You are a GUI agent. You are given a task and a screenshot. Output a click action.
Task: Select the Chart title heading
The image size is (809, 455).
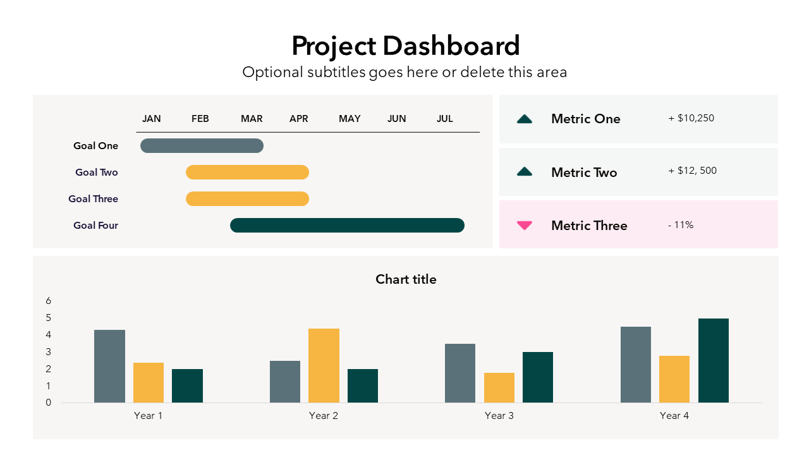coord(406,279)
